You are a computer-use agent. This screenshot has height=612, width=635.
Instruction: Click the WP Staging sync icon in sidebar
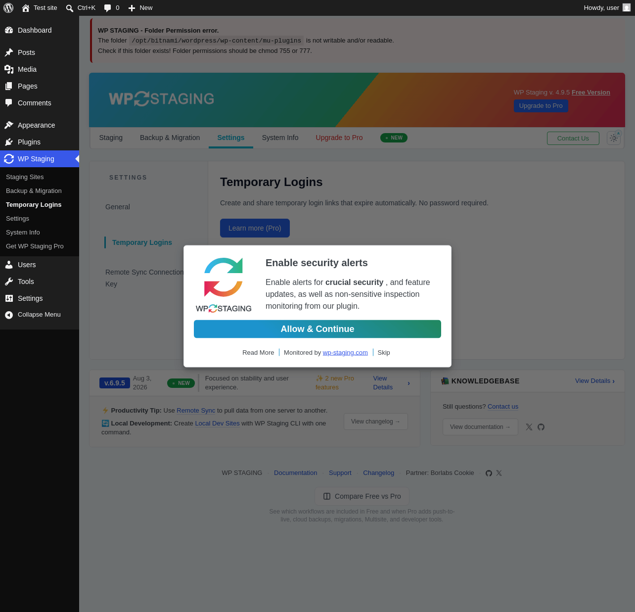(9, 159)
